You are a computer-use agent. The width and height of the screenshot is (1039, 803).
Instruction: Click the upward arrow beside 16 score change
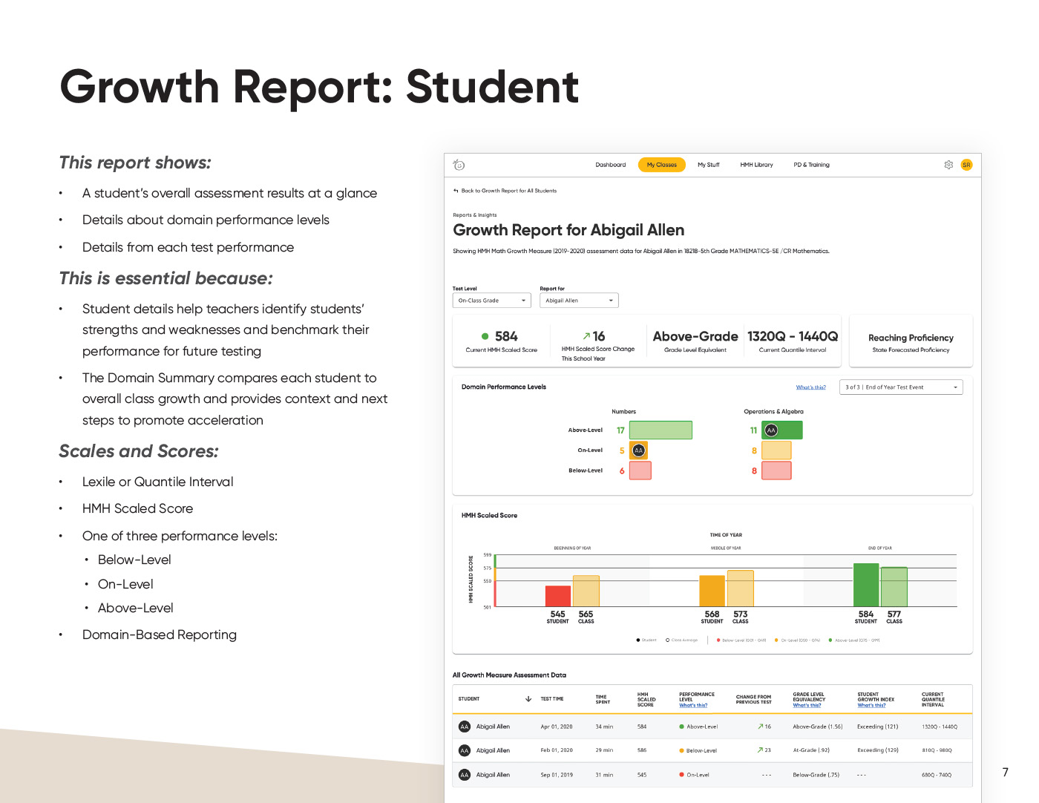coord(586,336)
